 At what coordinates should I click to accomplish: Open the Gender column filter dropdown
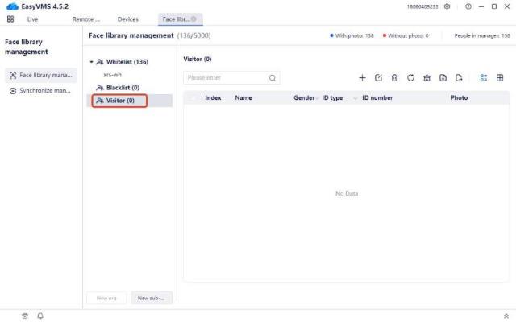(x=317, y=97)
